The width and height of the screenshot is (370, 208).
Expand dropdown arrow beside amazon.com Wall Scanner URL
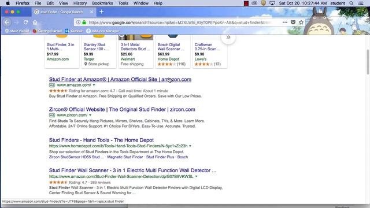pyautogui.click(x=196, y=176)
